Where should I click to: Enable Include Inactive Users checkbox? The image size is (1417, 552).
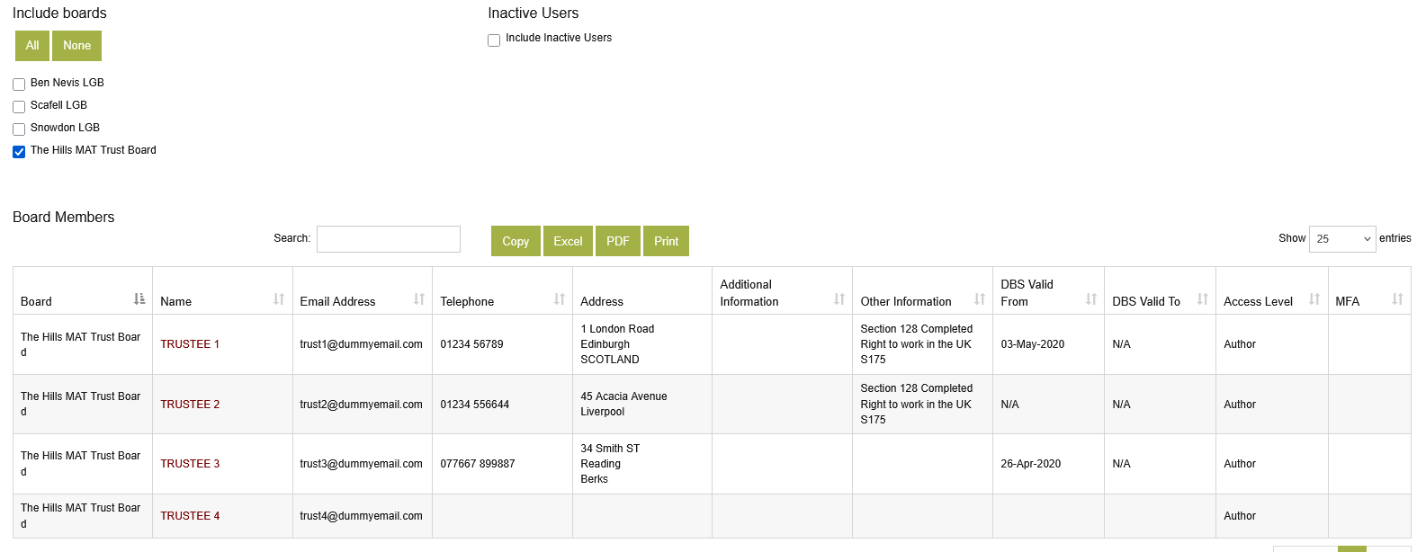click(x=494, y=40)
